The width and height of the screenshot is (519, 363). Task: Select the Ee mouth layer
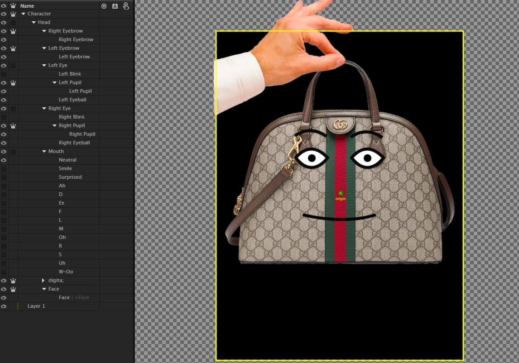[x=62, y=203]
